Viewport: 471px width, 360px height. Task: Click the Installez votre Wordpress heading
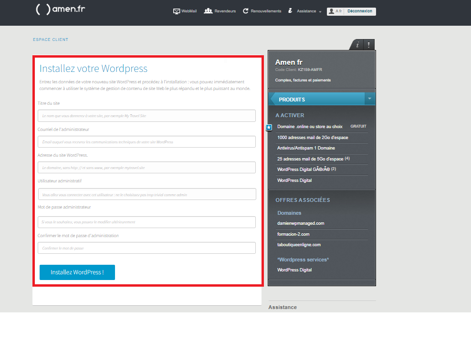click(x=94, y=69)
